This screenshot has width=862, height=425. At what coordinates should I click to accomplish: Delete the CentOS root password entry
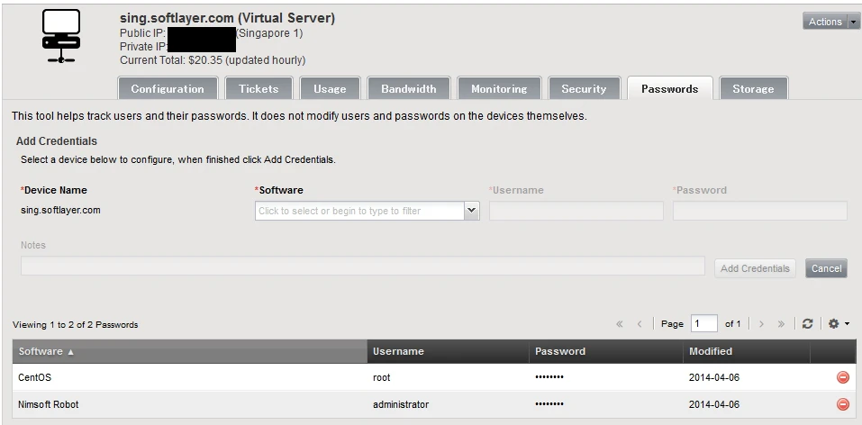[x=843, y=377]
